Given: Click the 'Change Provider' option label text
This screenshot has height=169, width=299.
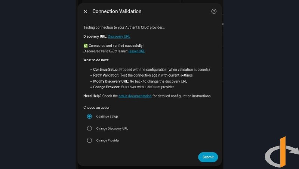Looking at the screenshot, I should point(108,140).
